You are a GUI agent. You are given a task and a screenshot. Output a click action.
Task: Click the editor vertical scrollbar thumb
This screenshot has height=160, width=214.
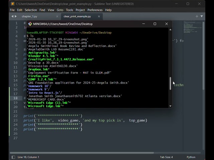(203, 56)
